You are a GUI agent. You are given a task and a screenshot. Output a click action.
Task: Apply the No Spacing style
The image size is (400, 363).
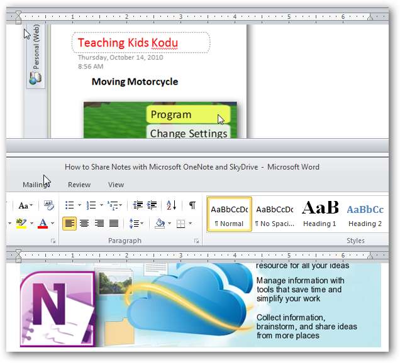pos(275,214)
